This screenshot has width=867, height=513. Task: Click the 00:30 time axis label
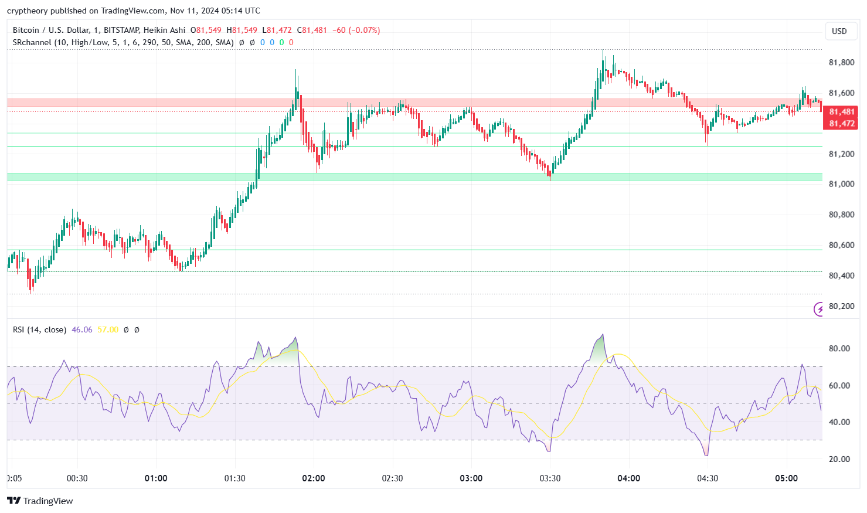click(x=77, y=478)
